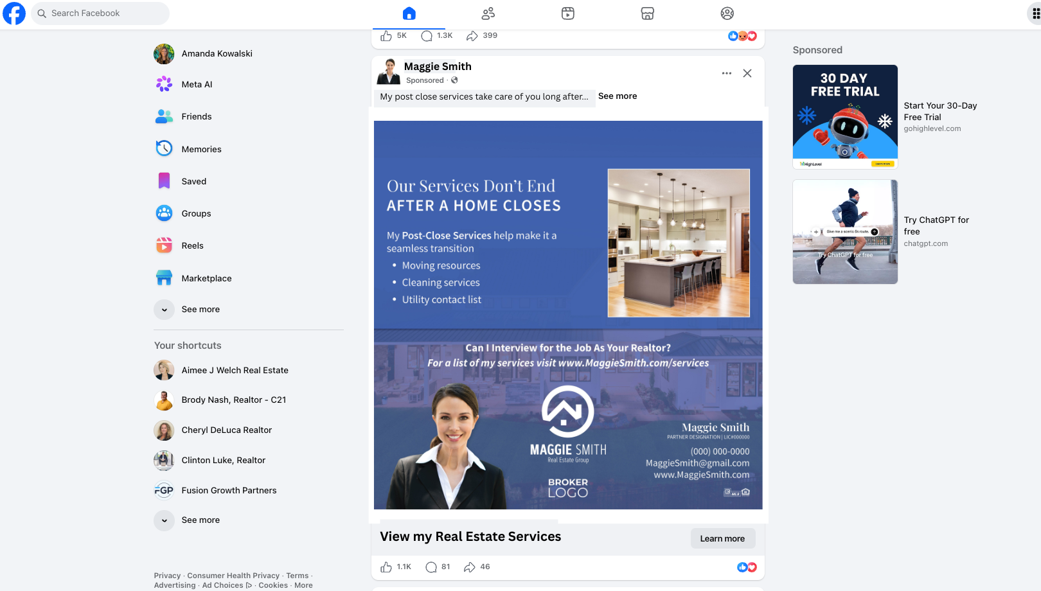Open the Privacy footer link
1041x591 pixels.
click(x=167, y=576)
